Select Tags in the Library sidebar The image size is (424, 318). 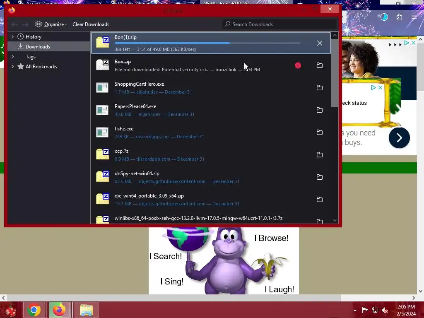(31, 56)
